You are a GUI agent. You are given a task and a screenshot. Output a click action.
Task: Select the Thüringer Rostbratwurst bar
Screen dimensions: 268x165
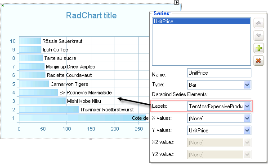point(49,110)
